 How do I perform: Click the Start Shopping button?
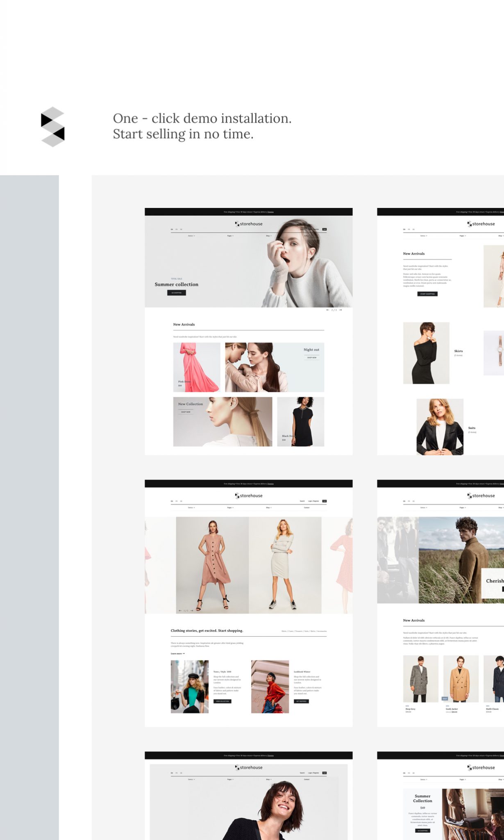click(x=428, y=294)
